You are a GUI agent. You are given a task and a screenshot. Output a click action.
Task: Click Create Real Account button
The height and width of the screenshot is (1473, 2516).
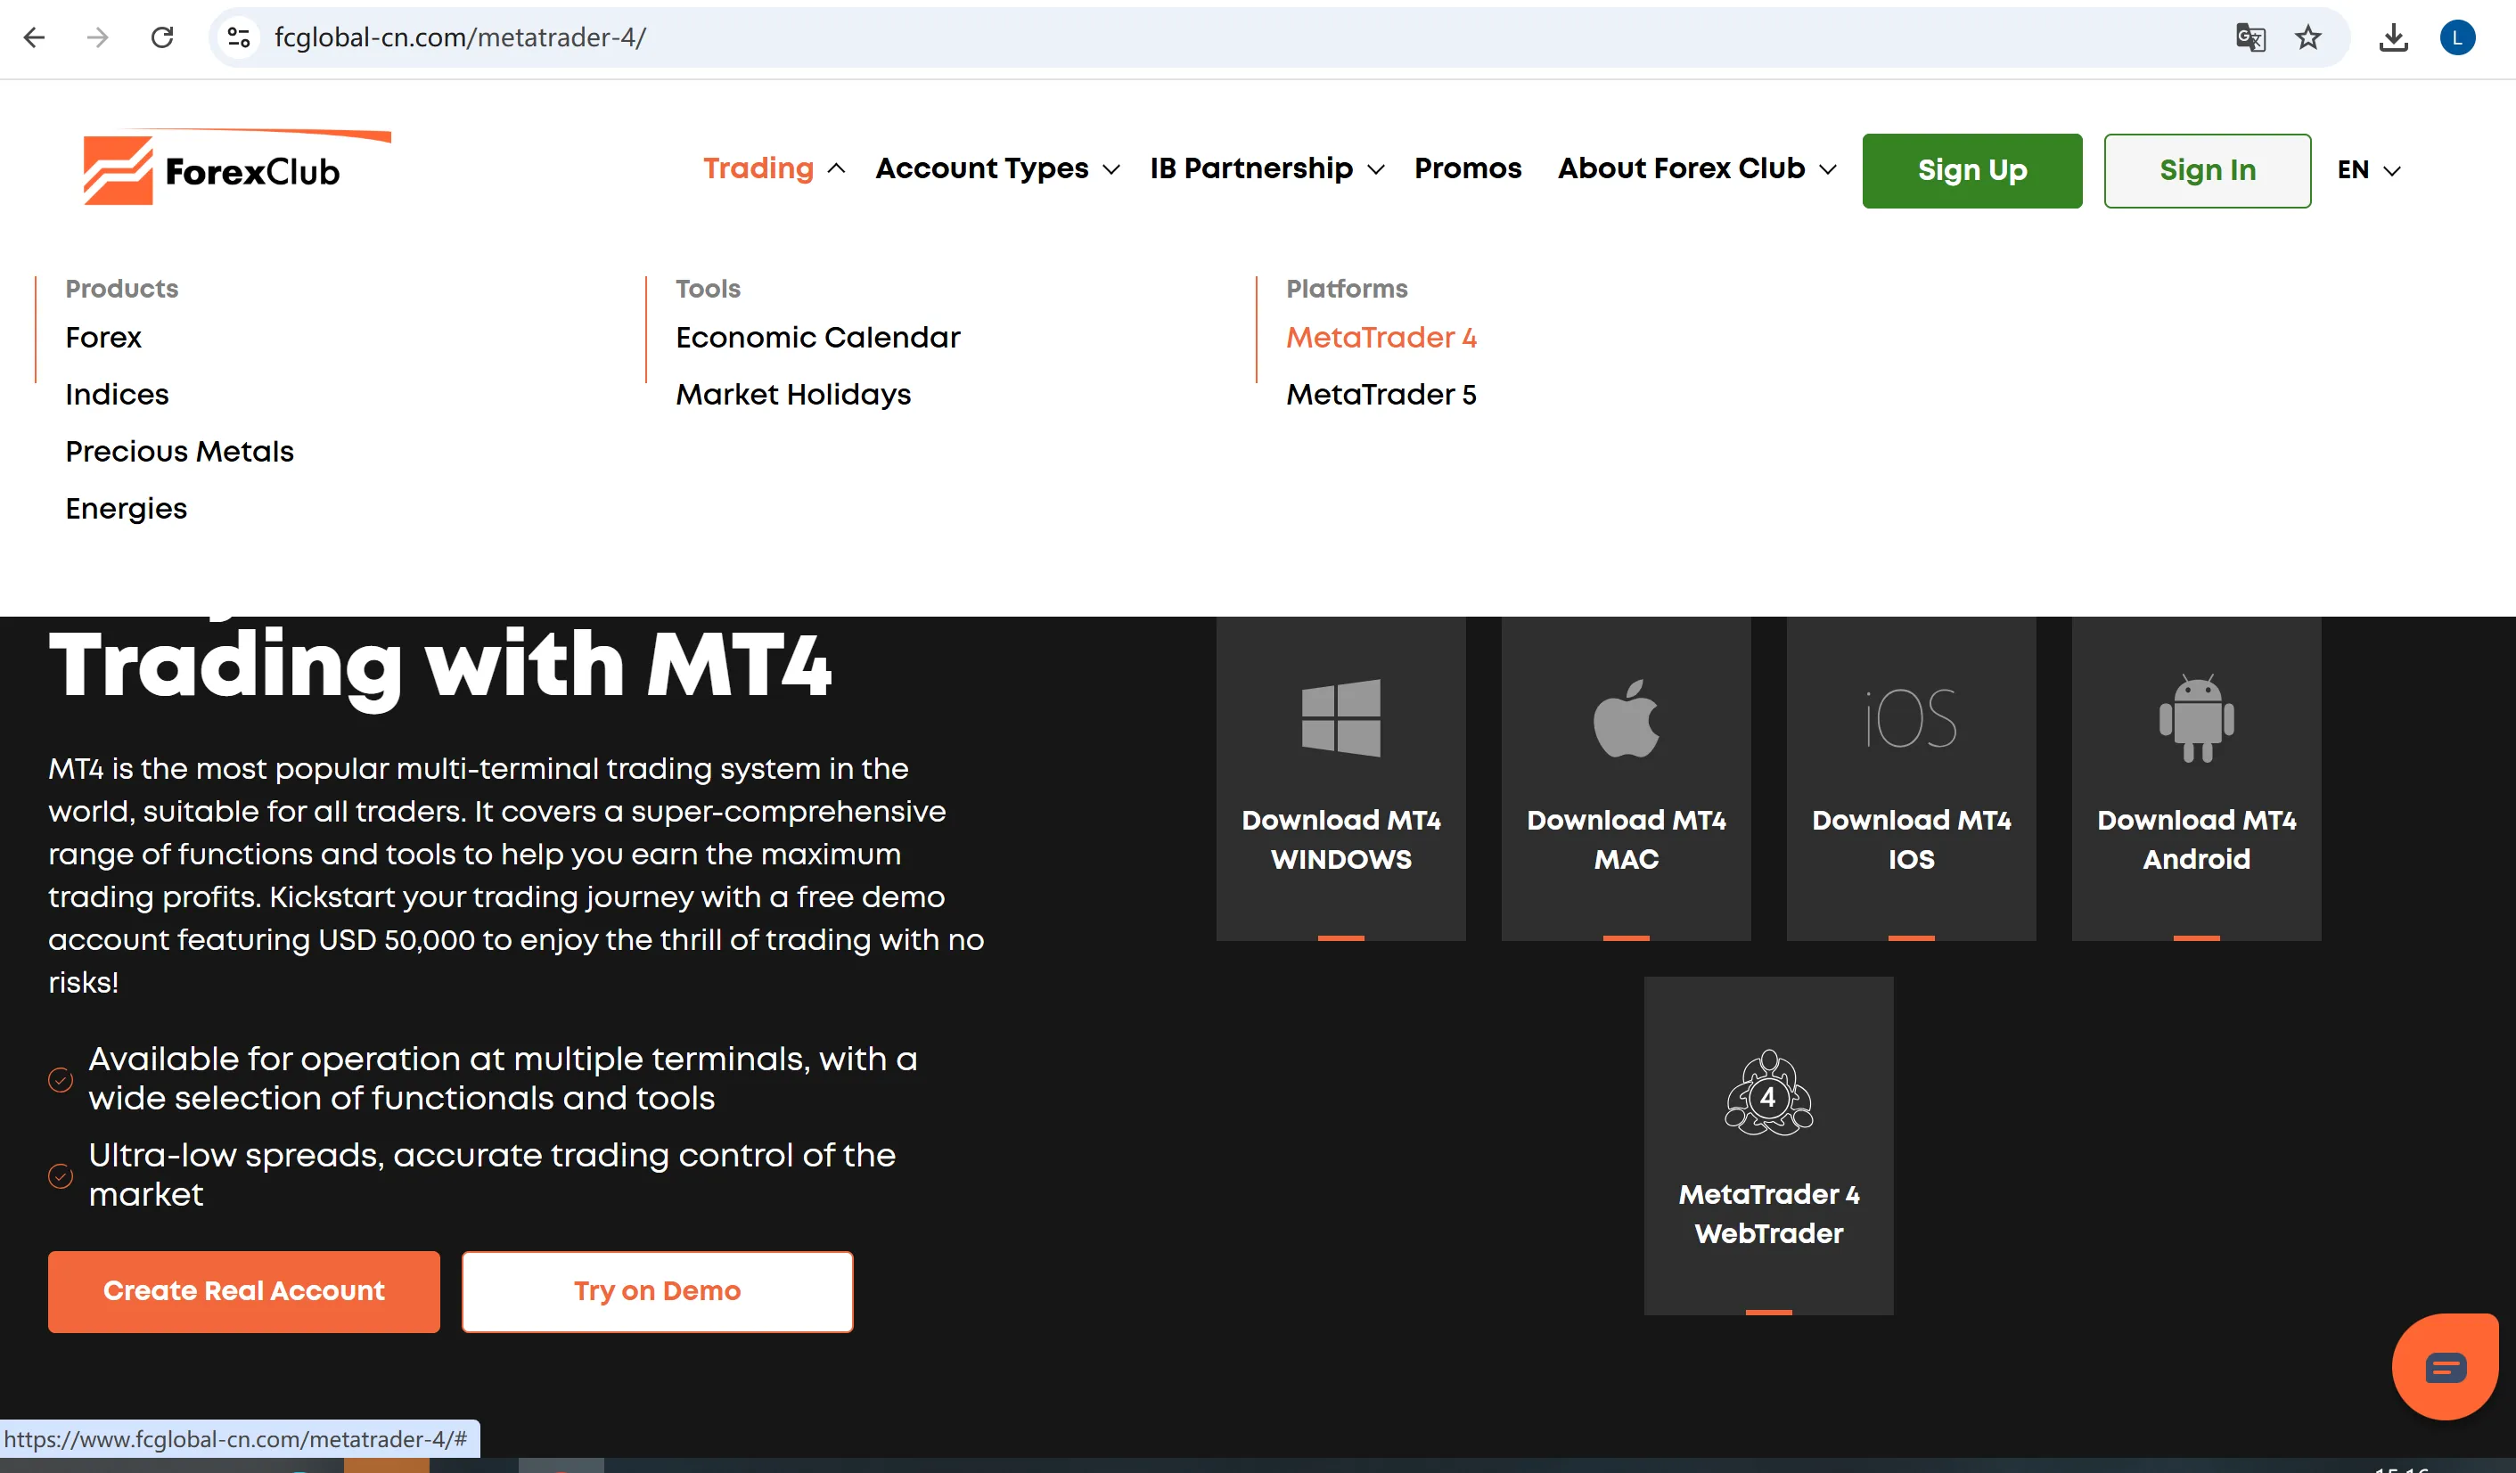pos(243,1291)
